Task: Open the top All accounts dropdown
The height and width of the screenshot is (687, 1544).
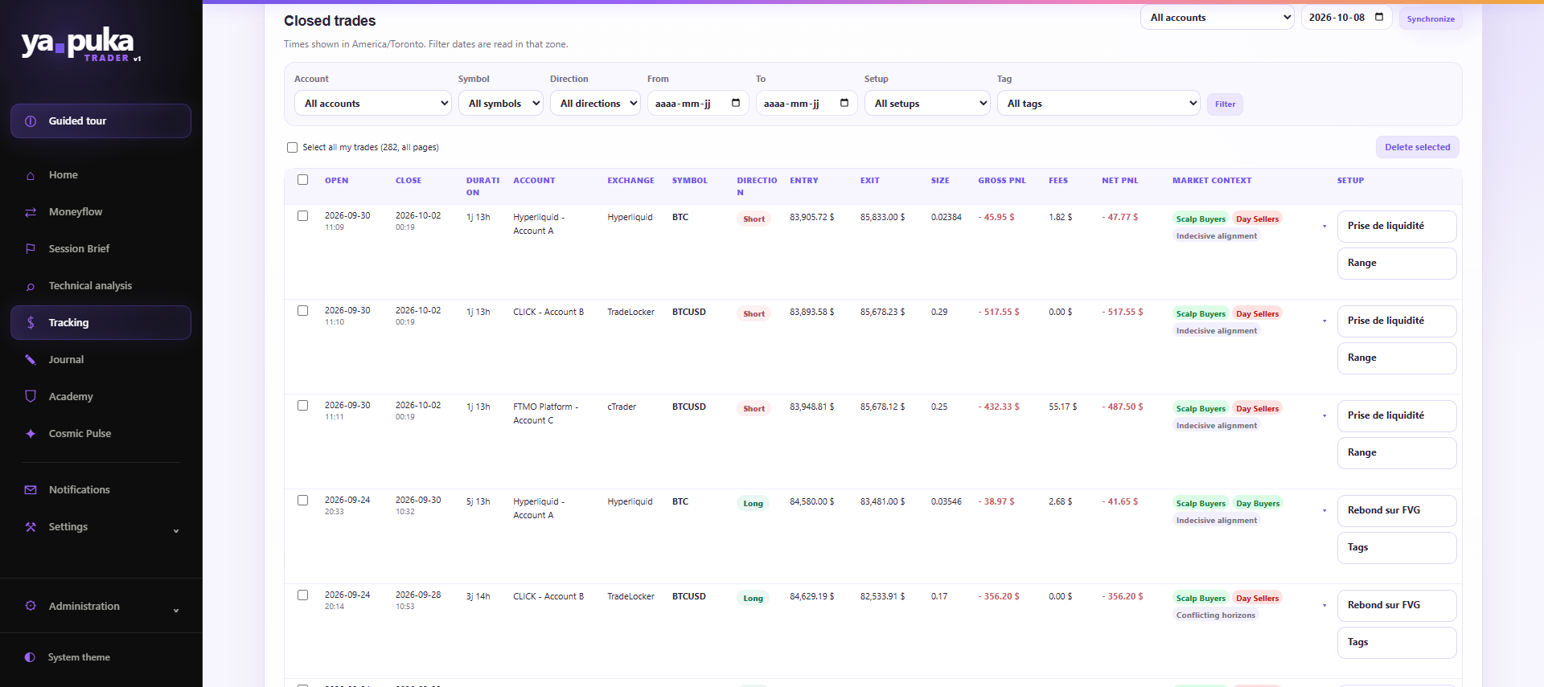Action: click(x=1218, y=17)
